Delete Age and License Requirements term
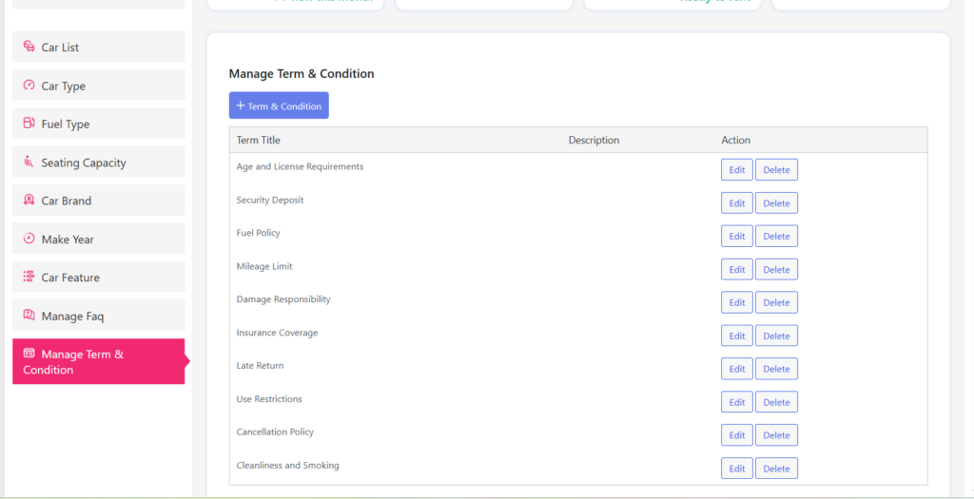 pos(776,170)
